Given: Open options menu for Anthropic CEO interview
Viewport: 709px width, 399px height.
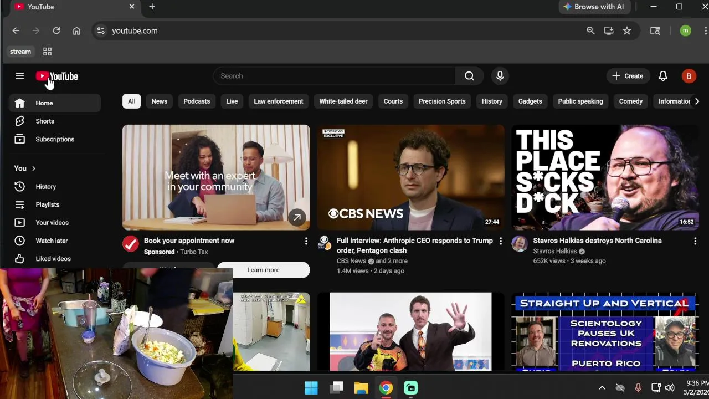Looking at the screenshot, I should pos(500,241).
